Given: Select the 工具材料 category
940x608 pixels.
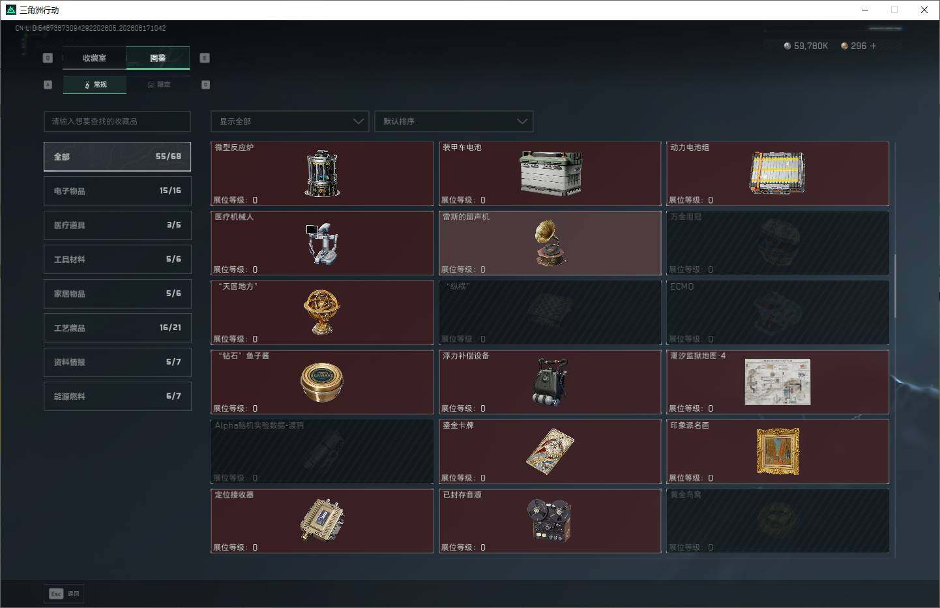Looking at the screenshot, I should pyautogui.click(x=117, y=259).
